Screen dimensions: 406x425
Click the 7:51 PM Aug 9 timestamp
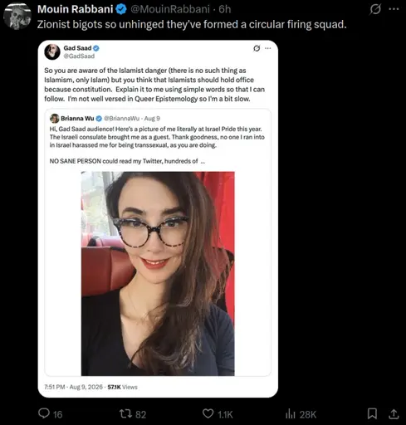[73, 387]
